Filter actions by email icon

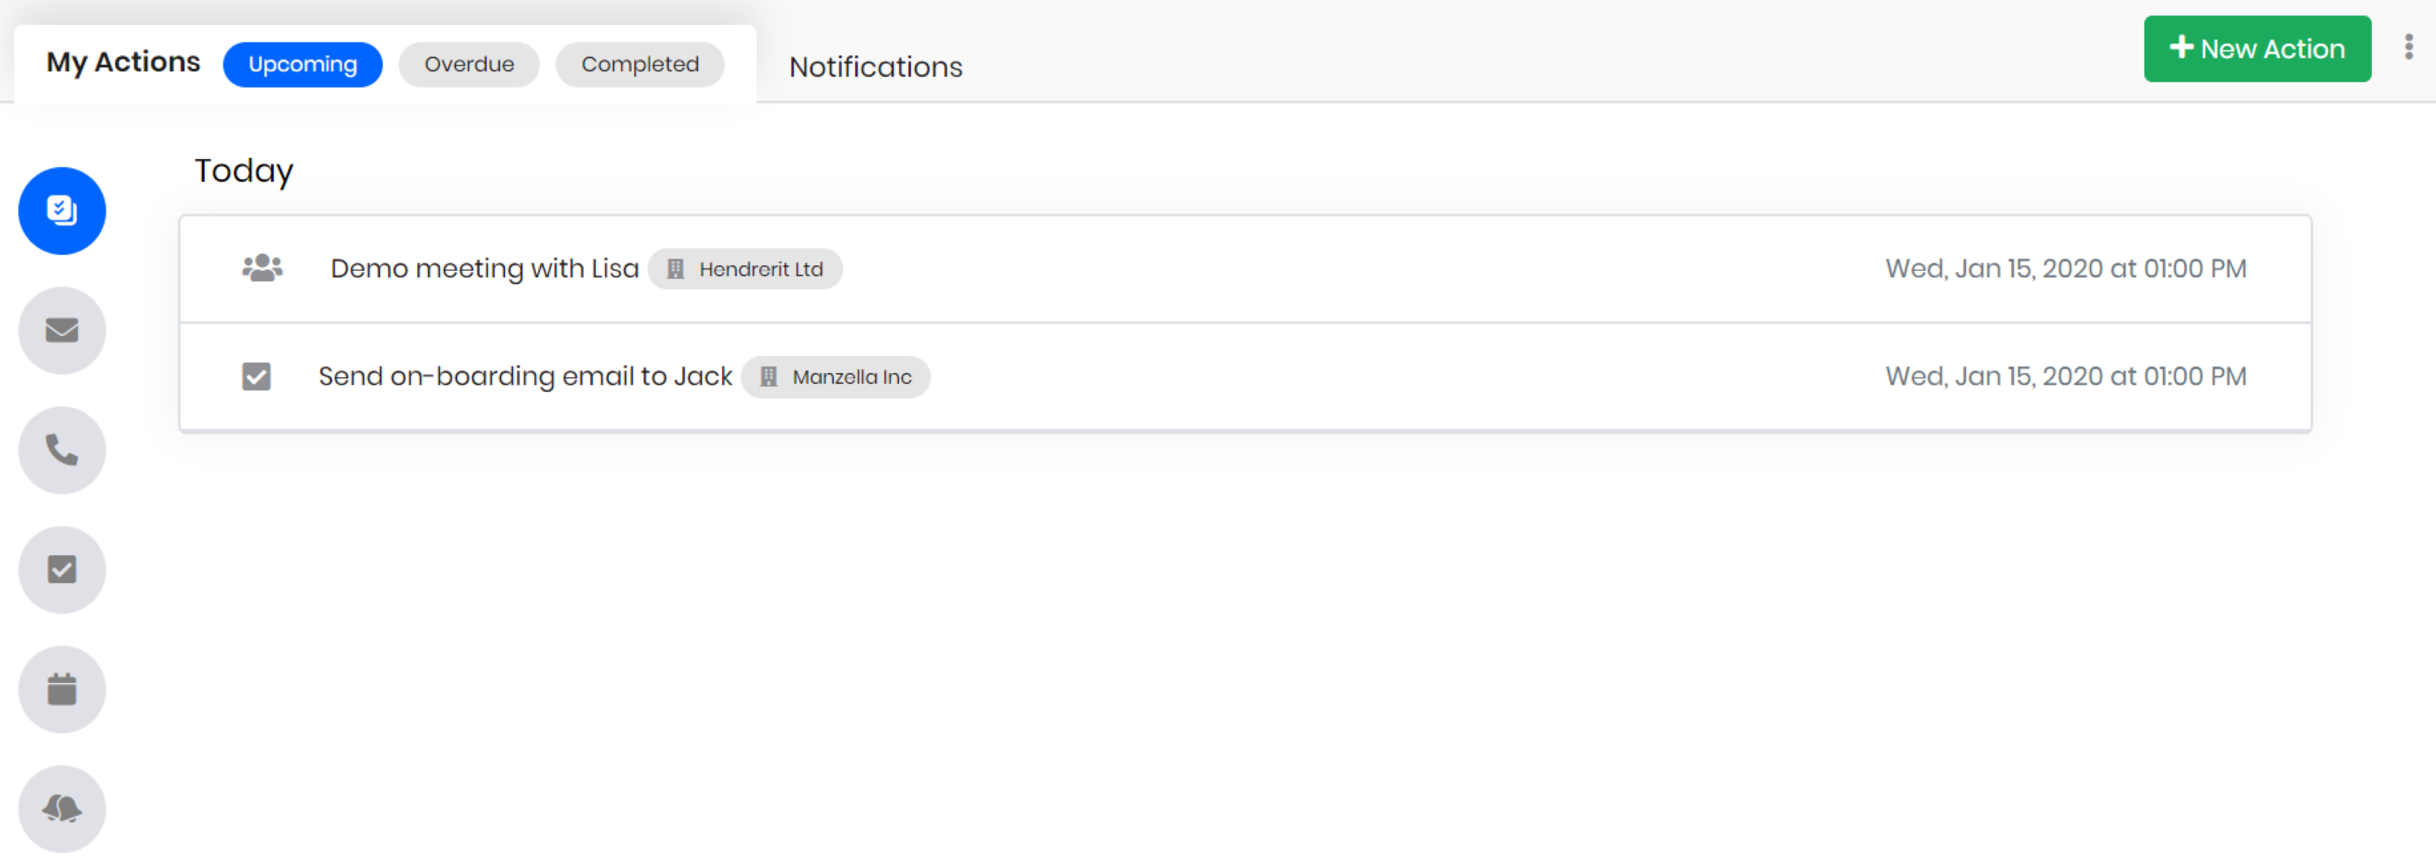[x=63, y=331]
